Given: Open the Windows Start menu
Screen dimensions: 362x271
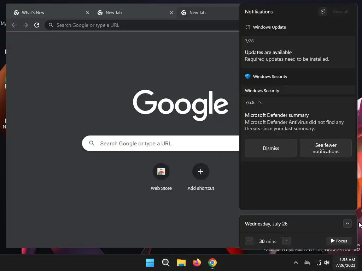Looking at the screenshot, I should point(150,263).
